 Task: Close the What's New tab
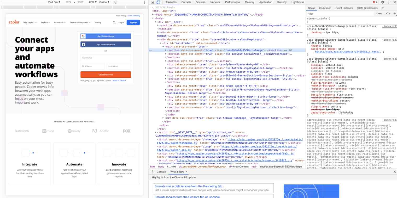pyautogui.click(x=186, y=172)
